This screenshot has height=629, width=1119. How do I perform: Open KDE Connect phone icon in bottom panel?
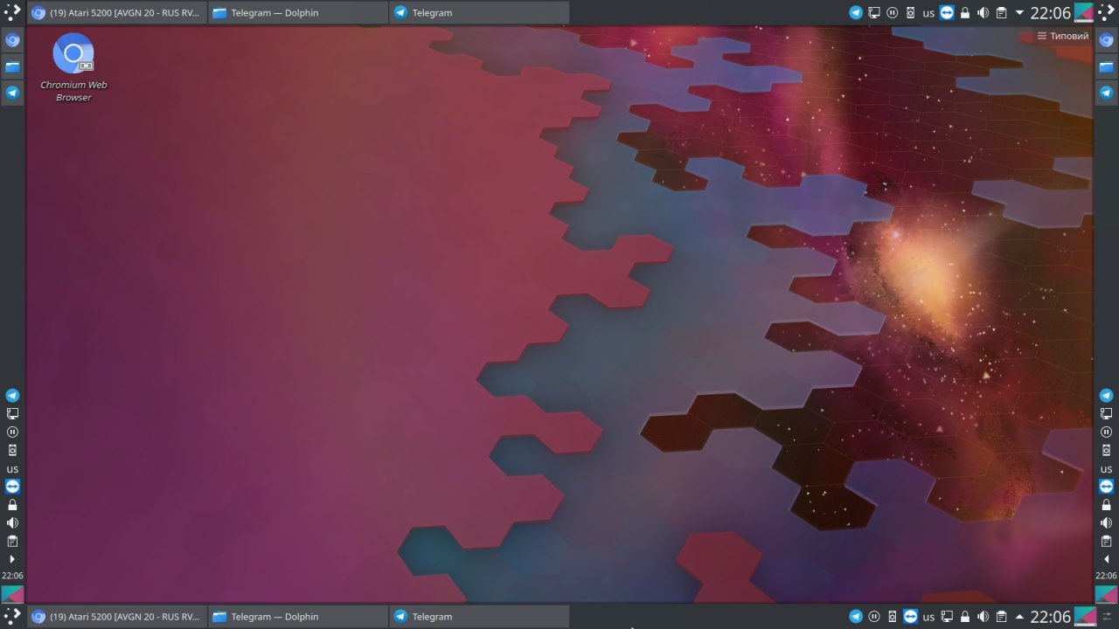pos(893,617)
